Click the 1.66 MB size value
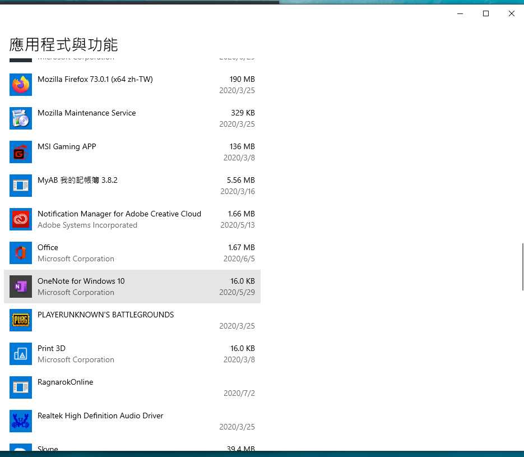 [242, 214]
